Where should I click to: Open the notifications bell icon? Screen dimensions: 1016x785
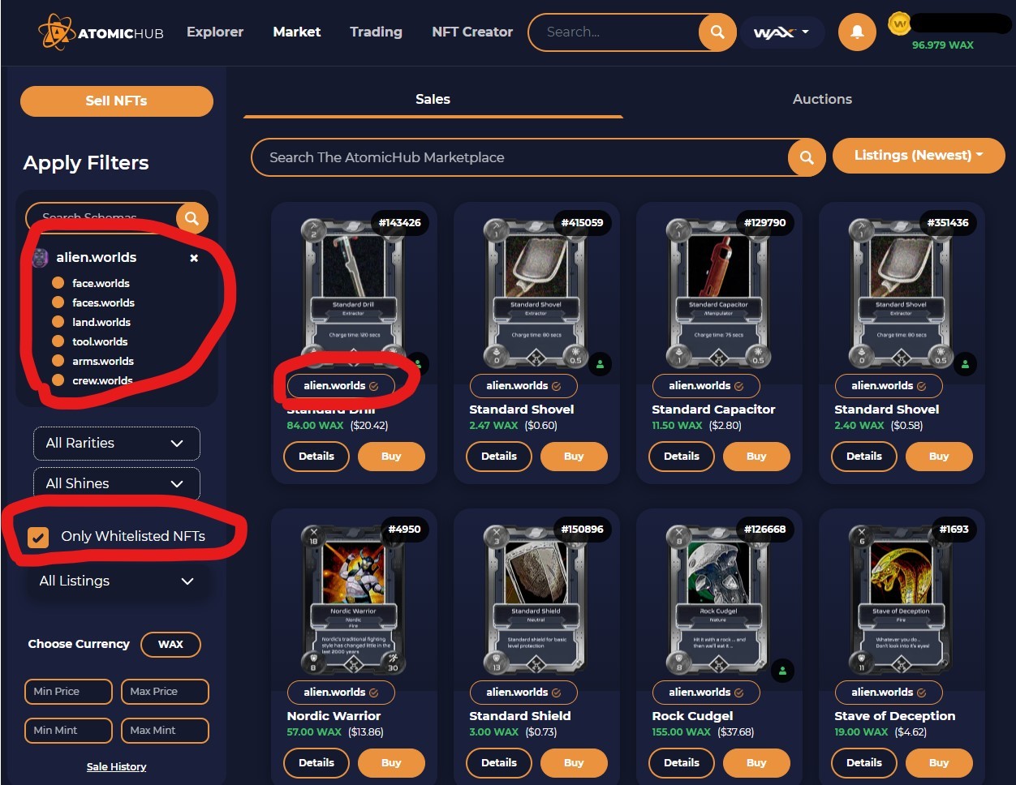(x=857, y=32)
